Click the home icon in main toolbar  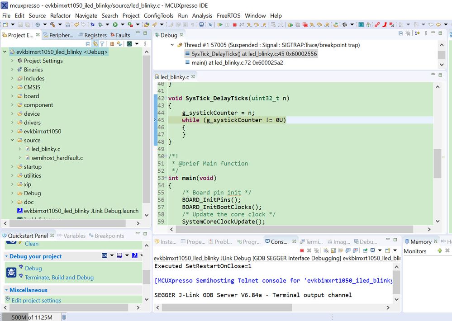368,25
